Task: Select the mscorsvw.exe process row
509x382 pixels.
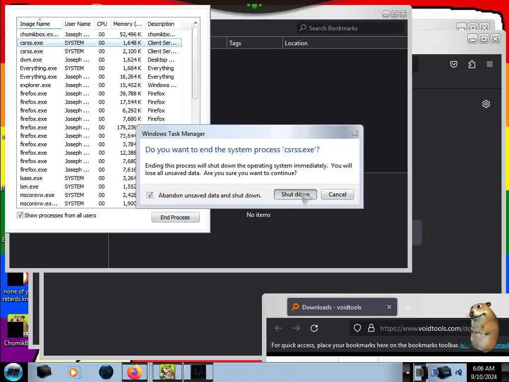Action: tap(77, 195)
